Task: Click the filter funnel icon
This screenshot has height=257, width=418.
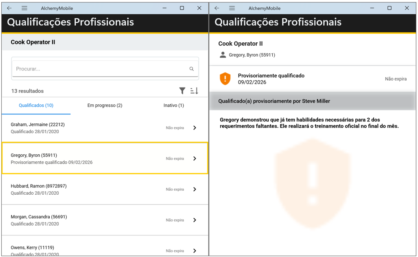Action: click(x=182, y=91)
